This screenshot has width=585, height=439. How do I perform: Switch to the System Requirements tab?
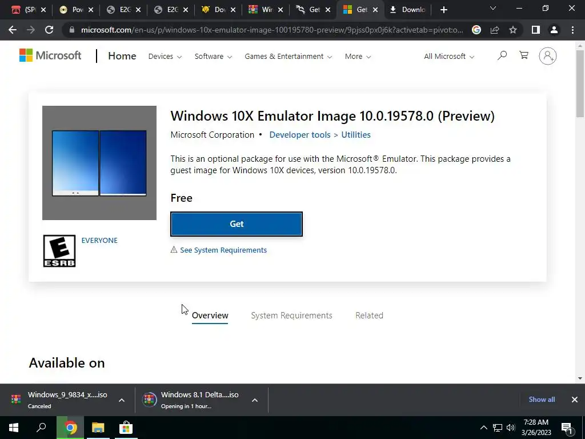click(291, 316)
